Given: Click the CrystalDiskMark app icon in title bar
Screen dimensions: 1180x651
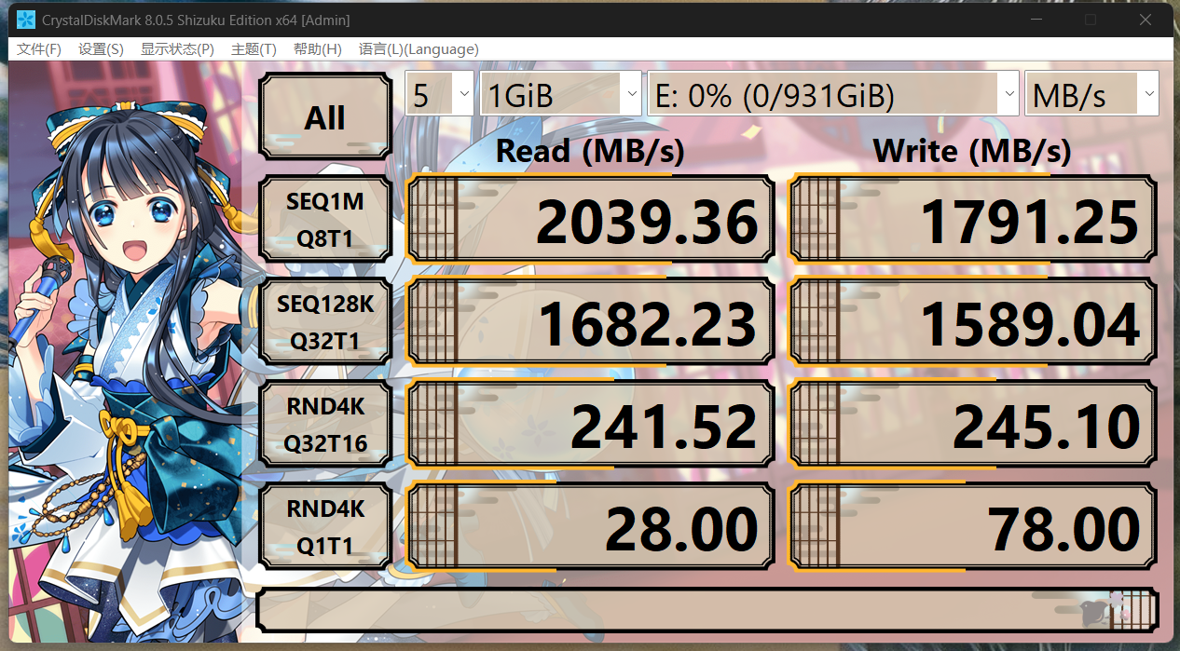Looking at the screenshot, I should (26, 20).
